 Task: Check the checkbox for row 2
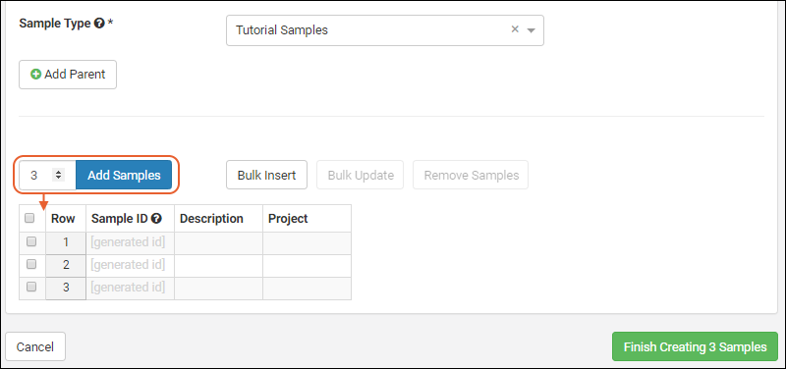coord(31,264)
